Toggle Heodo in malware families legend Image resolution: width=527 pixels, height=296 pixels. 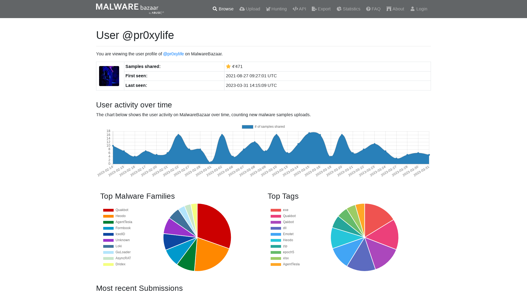point(114,216)
